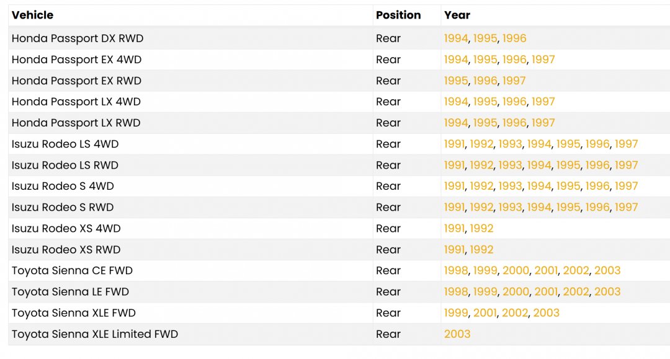Open 2003 link for Toyota Sienna LE FWD
The height and width of the screenshot is (359, 670).
[607, 291]
